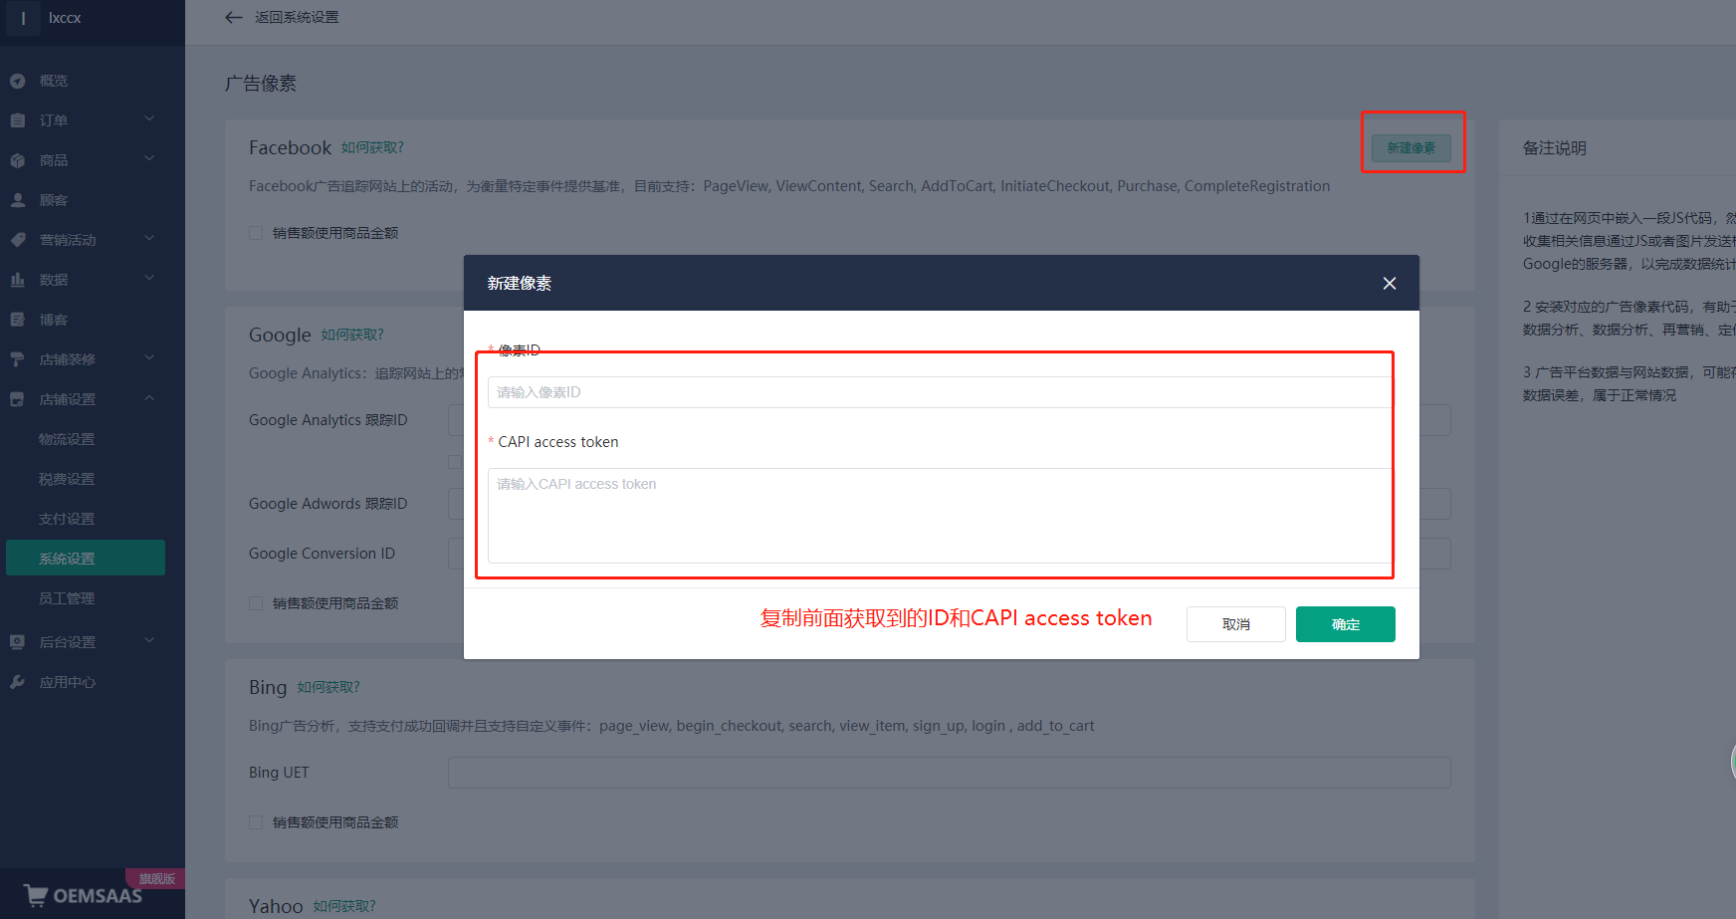Image resolution: width=1736 pixels, height=919 pixels.
Task: Click Bing 如何获取? help link
Action: tap(328, 687)
